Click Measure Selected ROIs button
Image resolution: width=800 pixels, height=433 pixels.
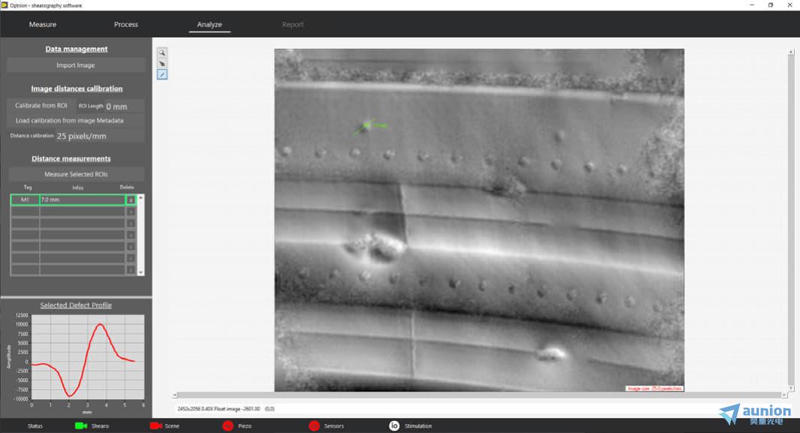76,174
